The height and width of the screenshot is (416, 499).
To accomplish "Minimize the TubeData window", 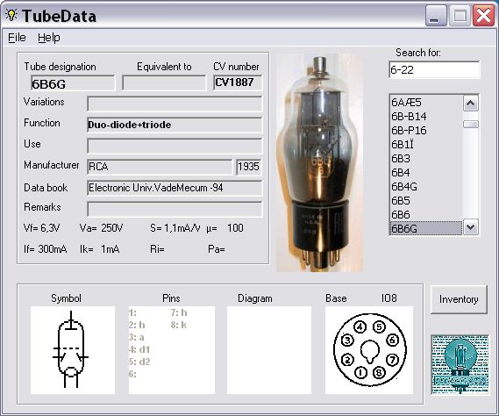I will click(x=436, y=15).
